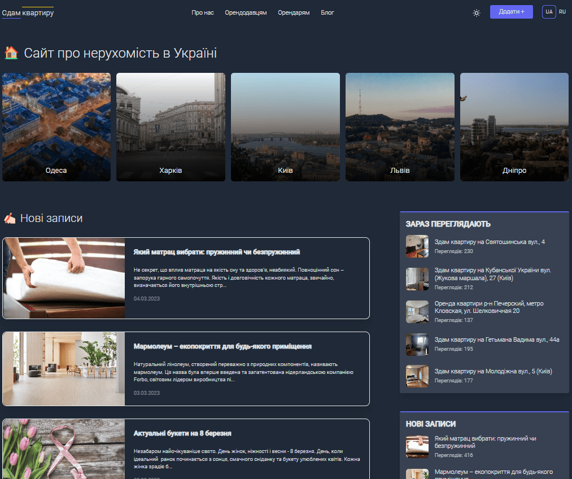Click thumbnail for Шелковичная 20 listing
This screenshot has width=572, height=479.
coord(417,312)
